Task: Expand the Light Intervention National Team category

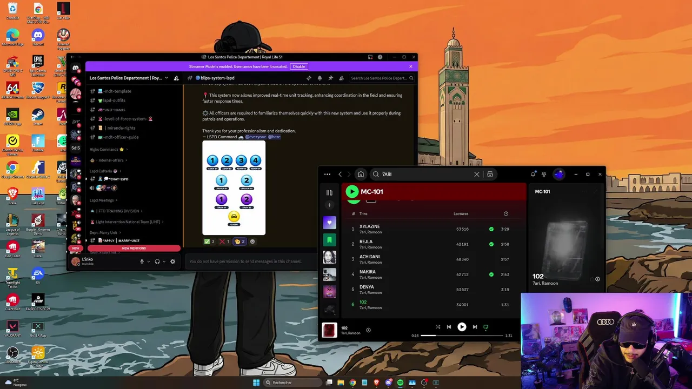Action: [x=127, y=222]
